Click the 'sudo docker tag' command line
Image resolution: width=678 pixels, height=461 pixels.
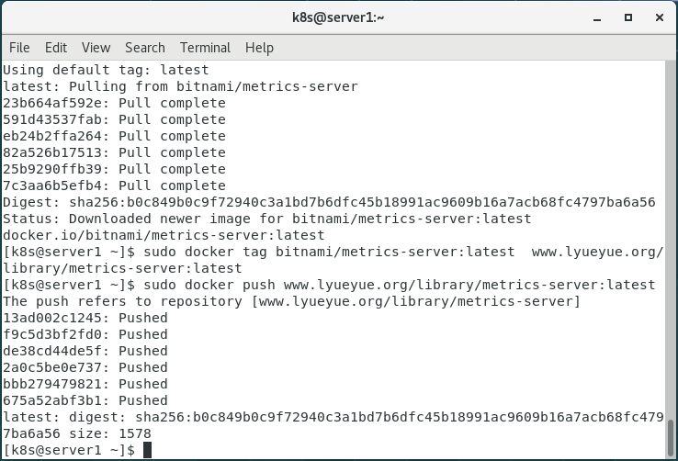coord(331,252)
